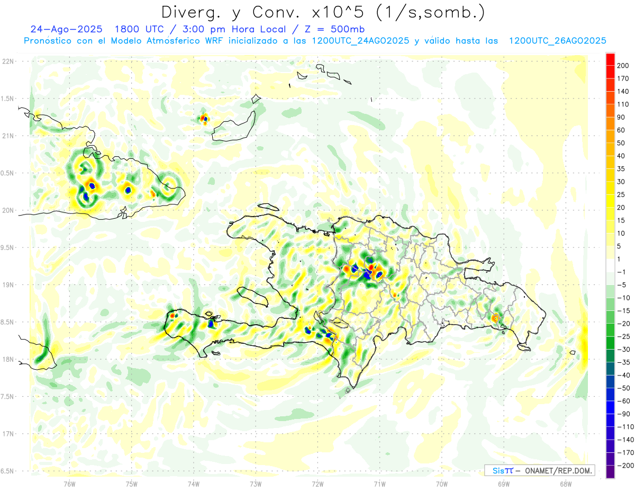Image resolution: width=635 pixels, height=491 pixels.
Task: Click the "17N" latitude label
Action: click(x=8, y=434)
